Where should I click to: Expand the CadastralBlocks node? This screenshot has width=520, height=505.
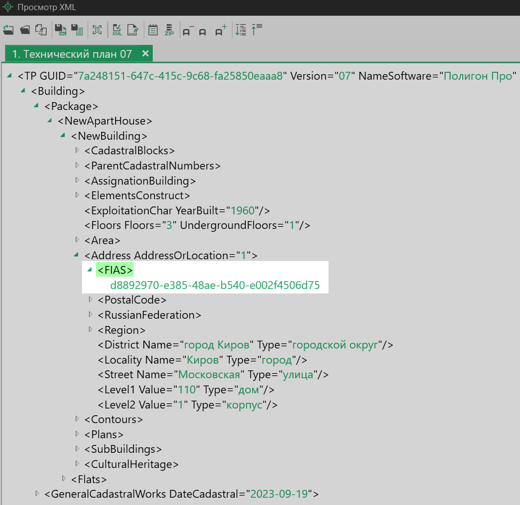click(x=77, y=150)
